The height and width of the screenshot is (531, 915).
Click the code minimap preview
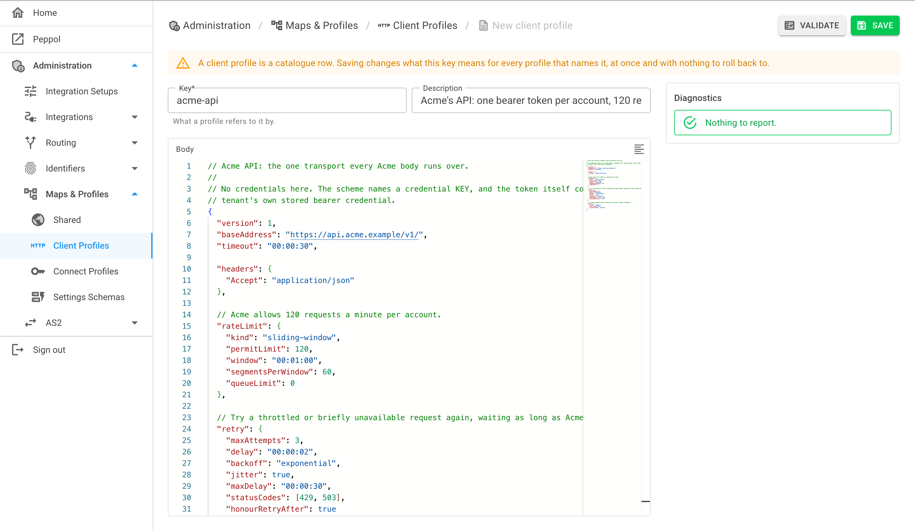click(613, 185)
